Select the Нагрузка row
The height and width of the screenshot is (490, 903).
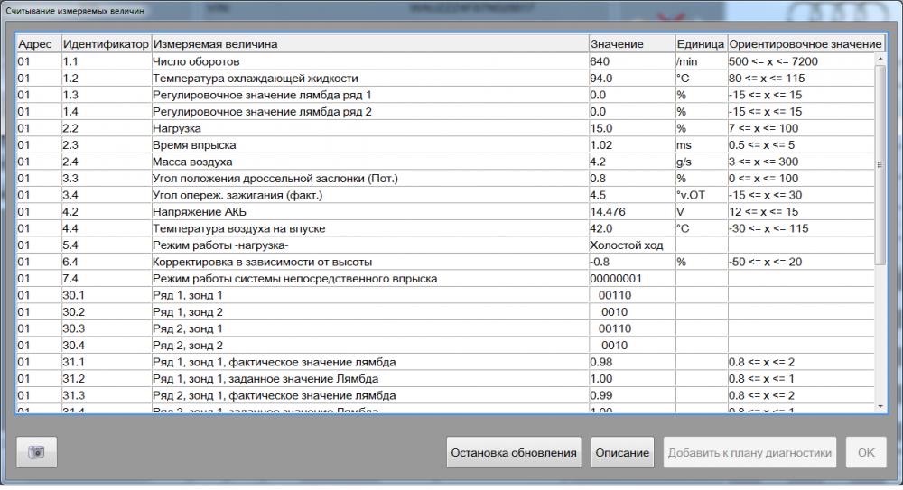click(x=445, y=128)
